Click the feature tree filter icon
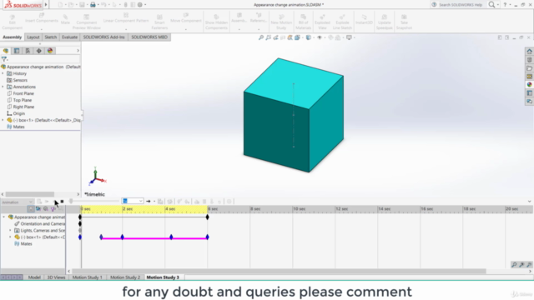The width and height of the screenshot is (534, 300). pos(4,59)
